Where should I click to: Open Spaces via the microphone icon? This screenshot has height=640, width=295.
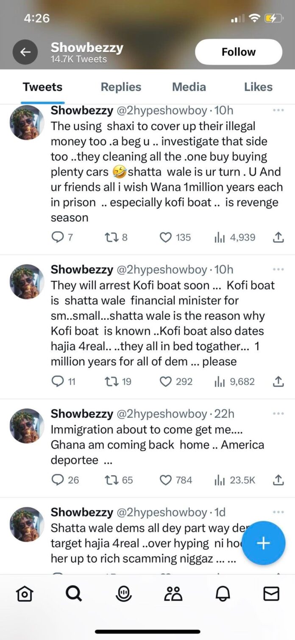tap(123, 594)
